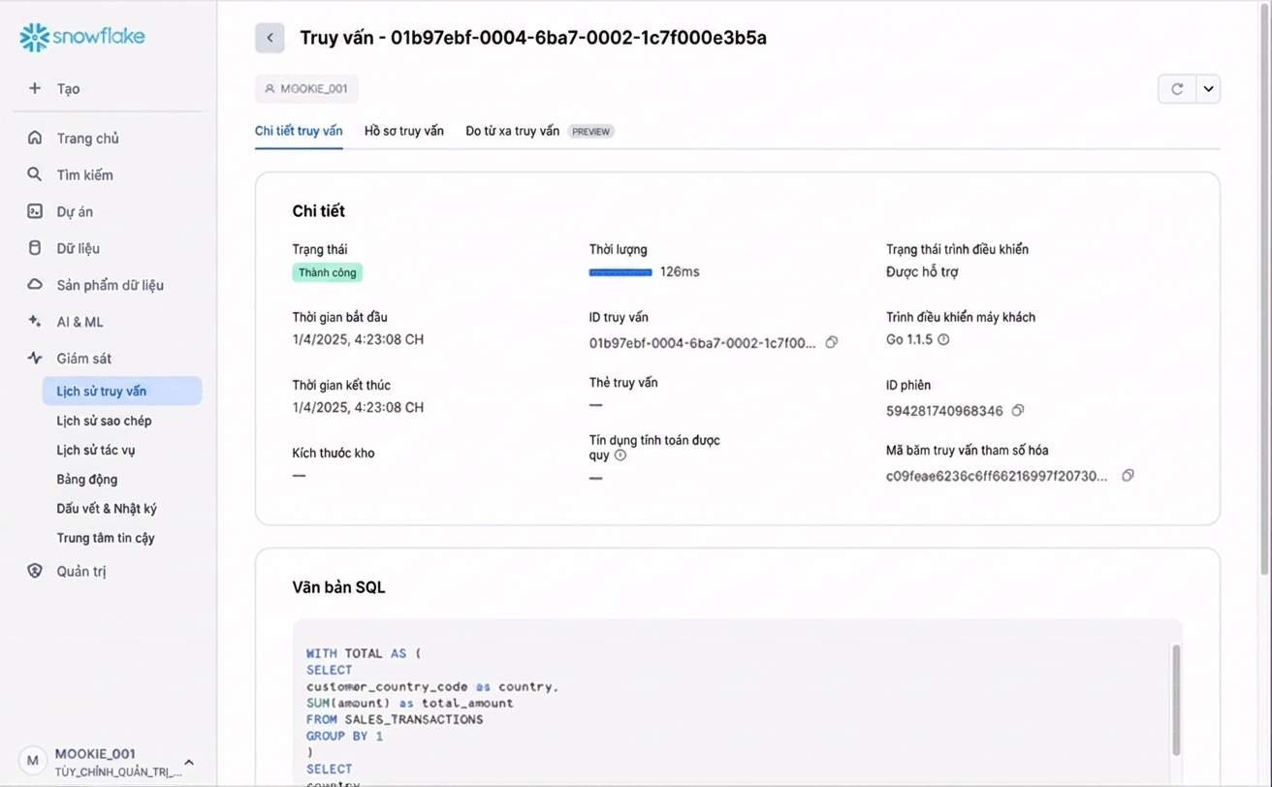Click the blue Thời lượng duration bar
Screen dimensions: 1272x787
tap(620, 272)
